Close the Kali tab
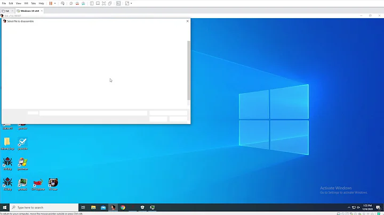The width and height of the screenshot is (384, 215). tap(12, 11)
